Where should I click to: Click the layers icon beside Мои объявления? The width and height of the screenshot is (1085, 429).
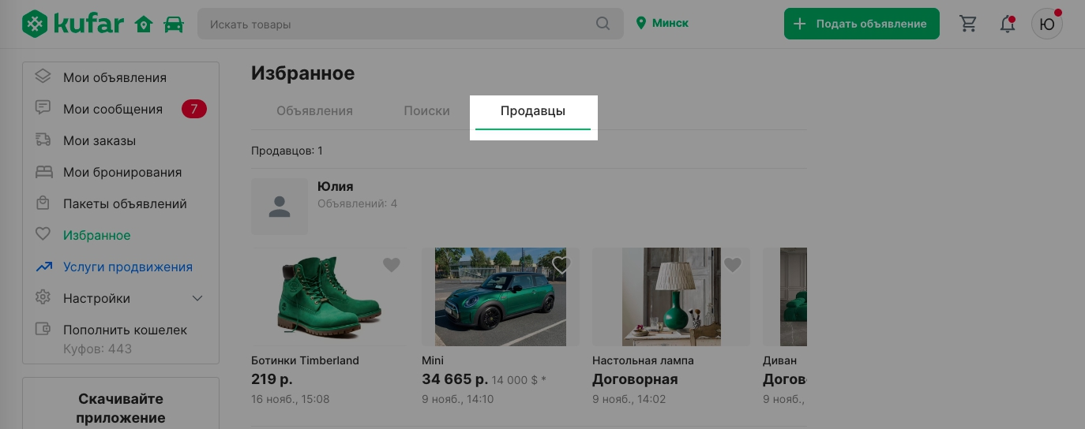point(43,77)
